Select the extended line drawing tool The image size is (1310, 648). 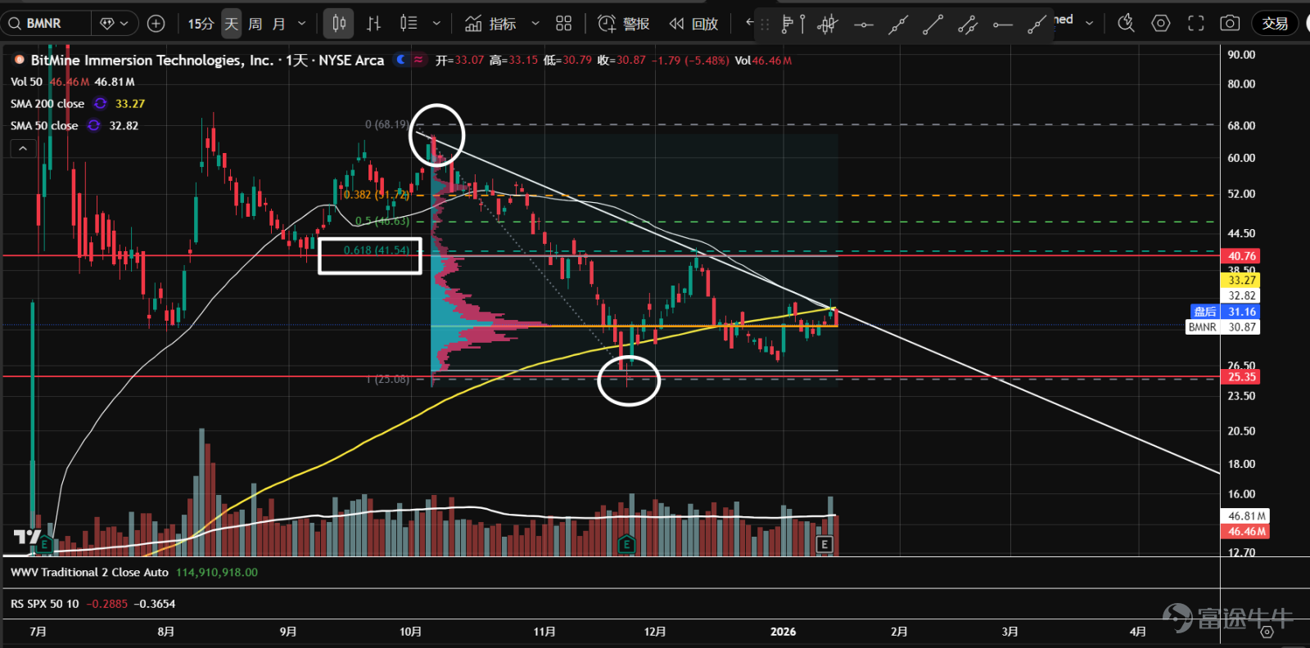[898, 25]
